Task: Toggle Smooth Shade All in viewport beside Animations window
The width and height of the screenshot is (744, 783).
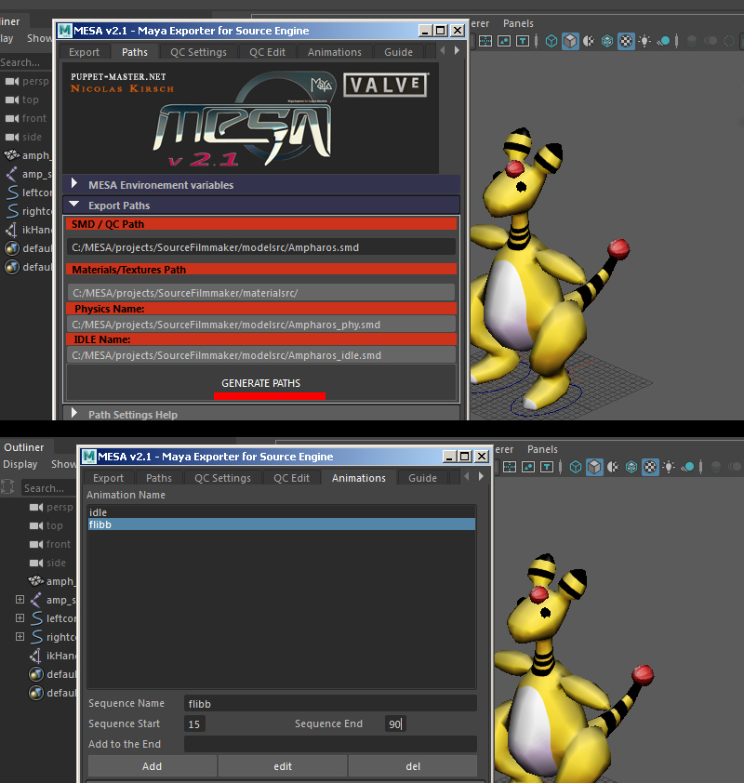Action: pyautogui.click(x=594, y=467)
